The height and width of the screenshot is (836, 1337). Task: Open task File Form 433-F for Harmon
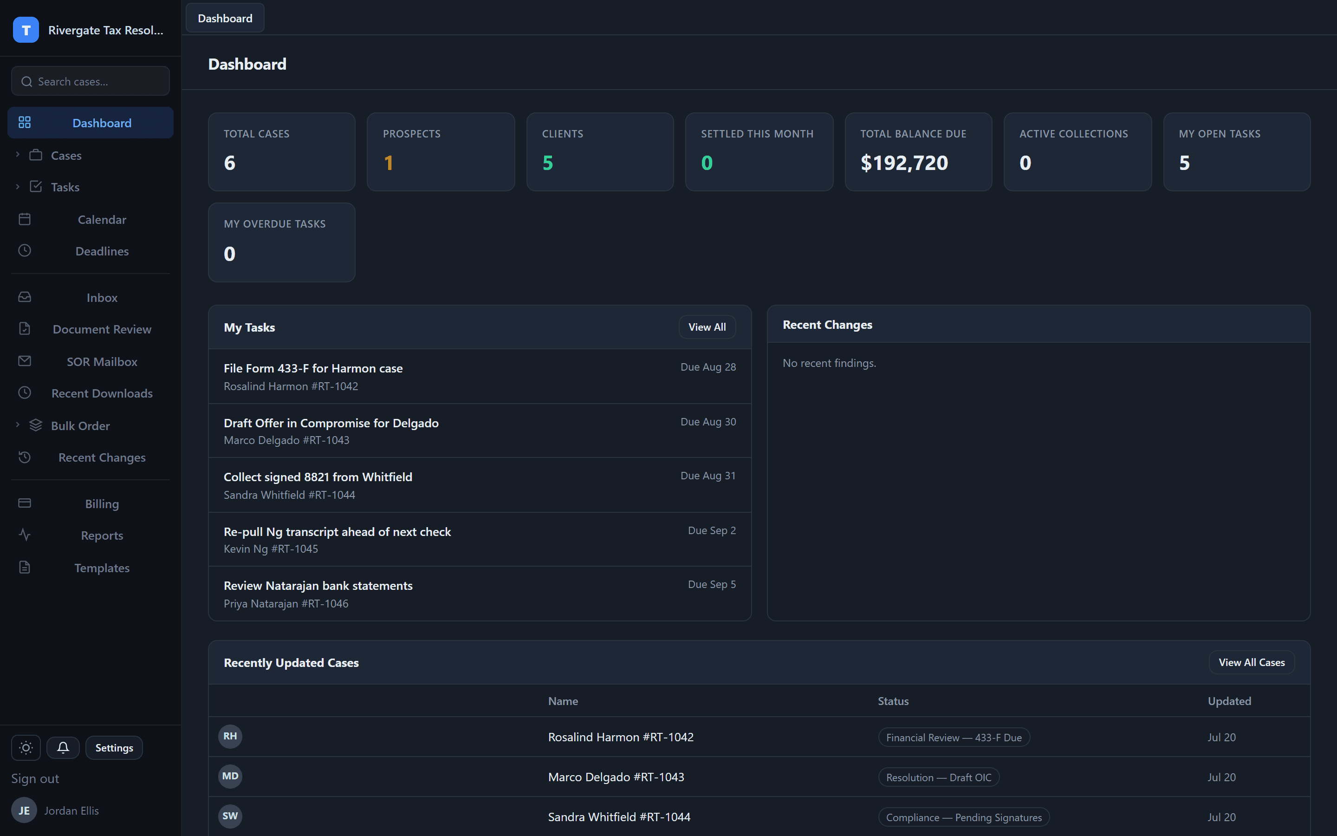point(480,377)
